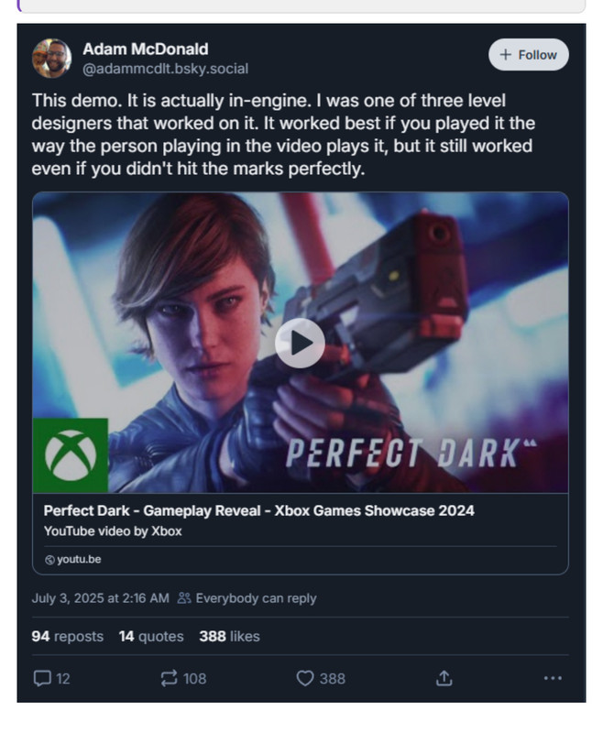Screen dimensions: 603x733
Task: Click the Xbox logo on the thumbnail
Action: point(71,455)
